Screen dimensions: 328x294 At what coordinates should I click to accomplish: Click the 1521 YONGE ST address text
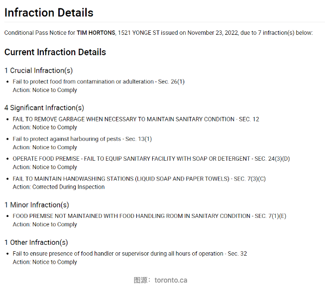pos(138,33)
